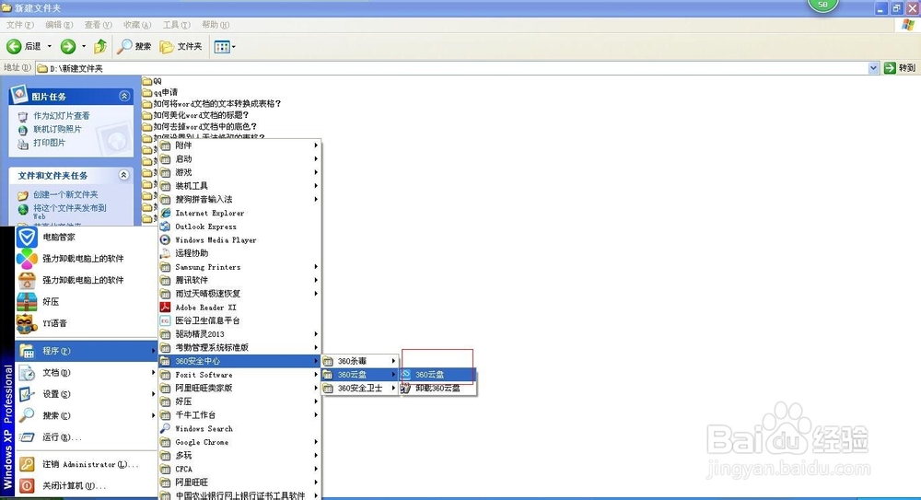Screen dimensions: 921x500
Task: Open the 文件 menu
Action: pyautogui.click(x=20, y=25)
